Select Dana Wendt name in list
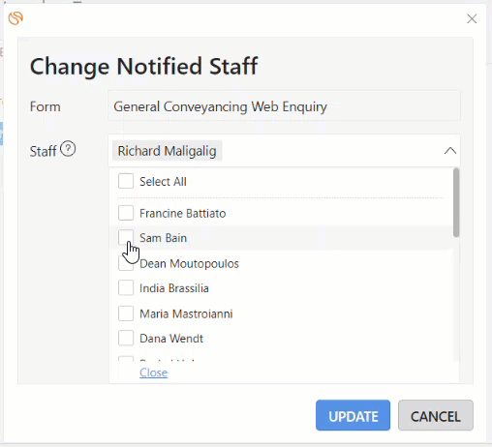The height and width of the screenshot is (447, 492). coord(171,339)
